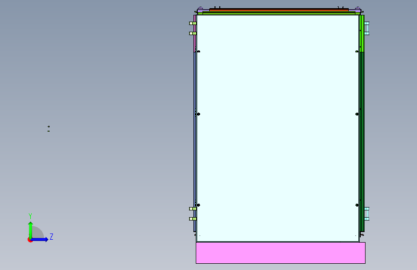417x270 pixels.
Task: Select the topmost left hinge bracket
Action: click(x=193, y=24)
